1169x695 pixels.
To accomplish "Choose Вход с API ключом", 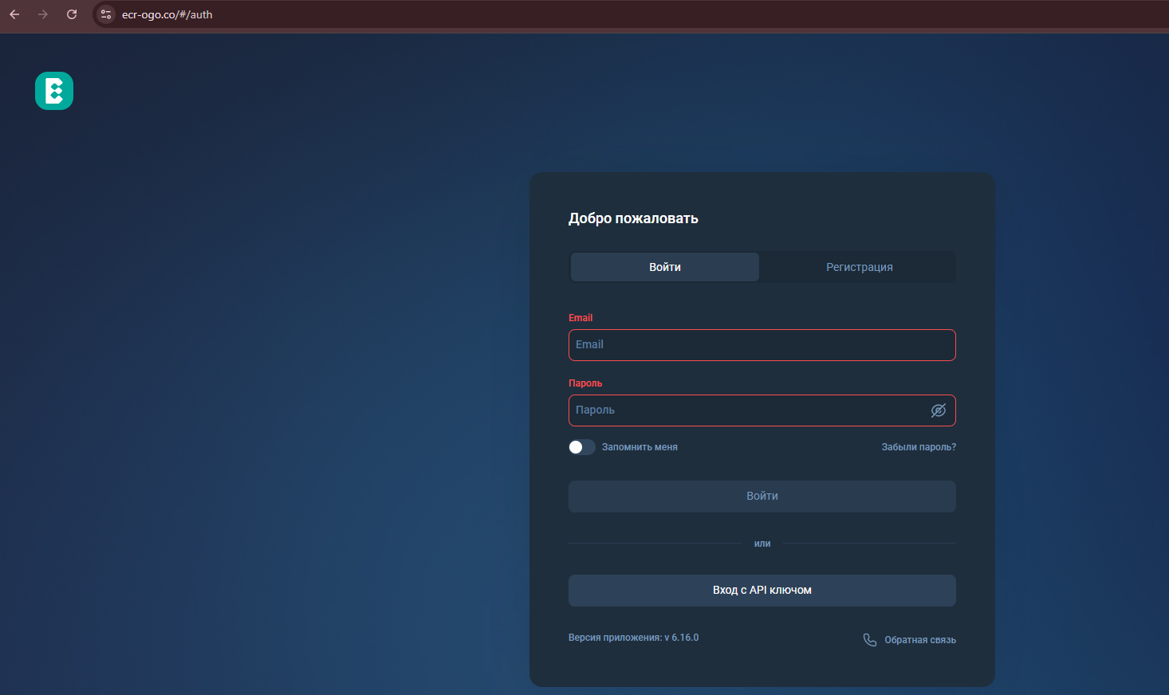I will (x=762, y=591).
